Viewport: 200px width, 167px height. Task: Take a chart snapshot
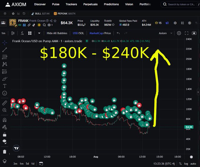point(194,33)
